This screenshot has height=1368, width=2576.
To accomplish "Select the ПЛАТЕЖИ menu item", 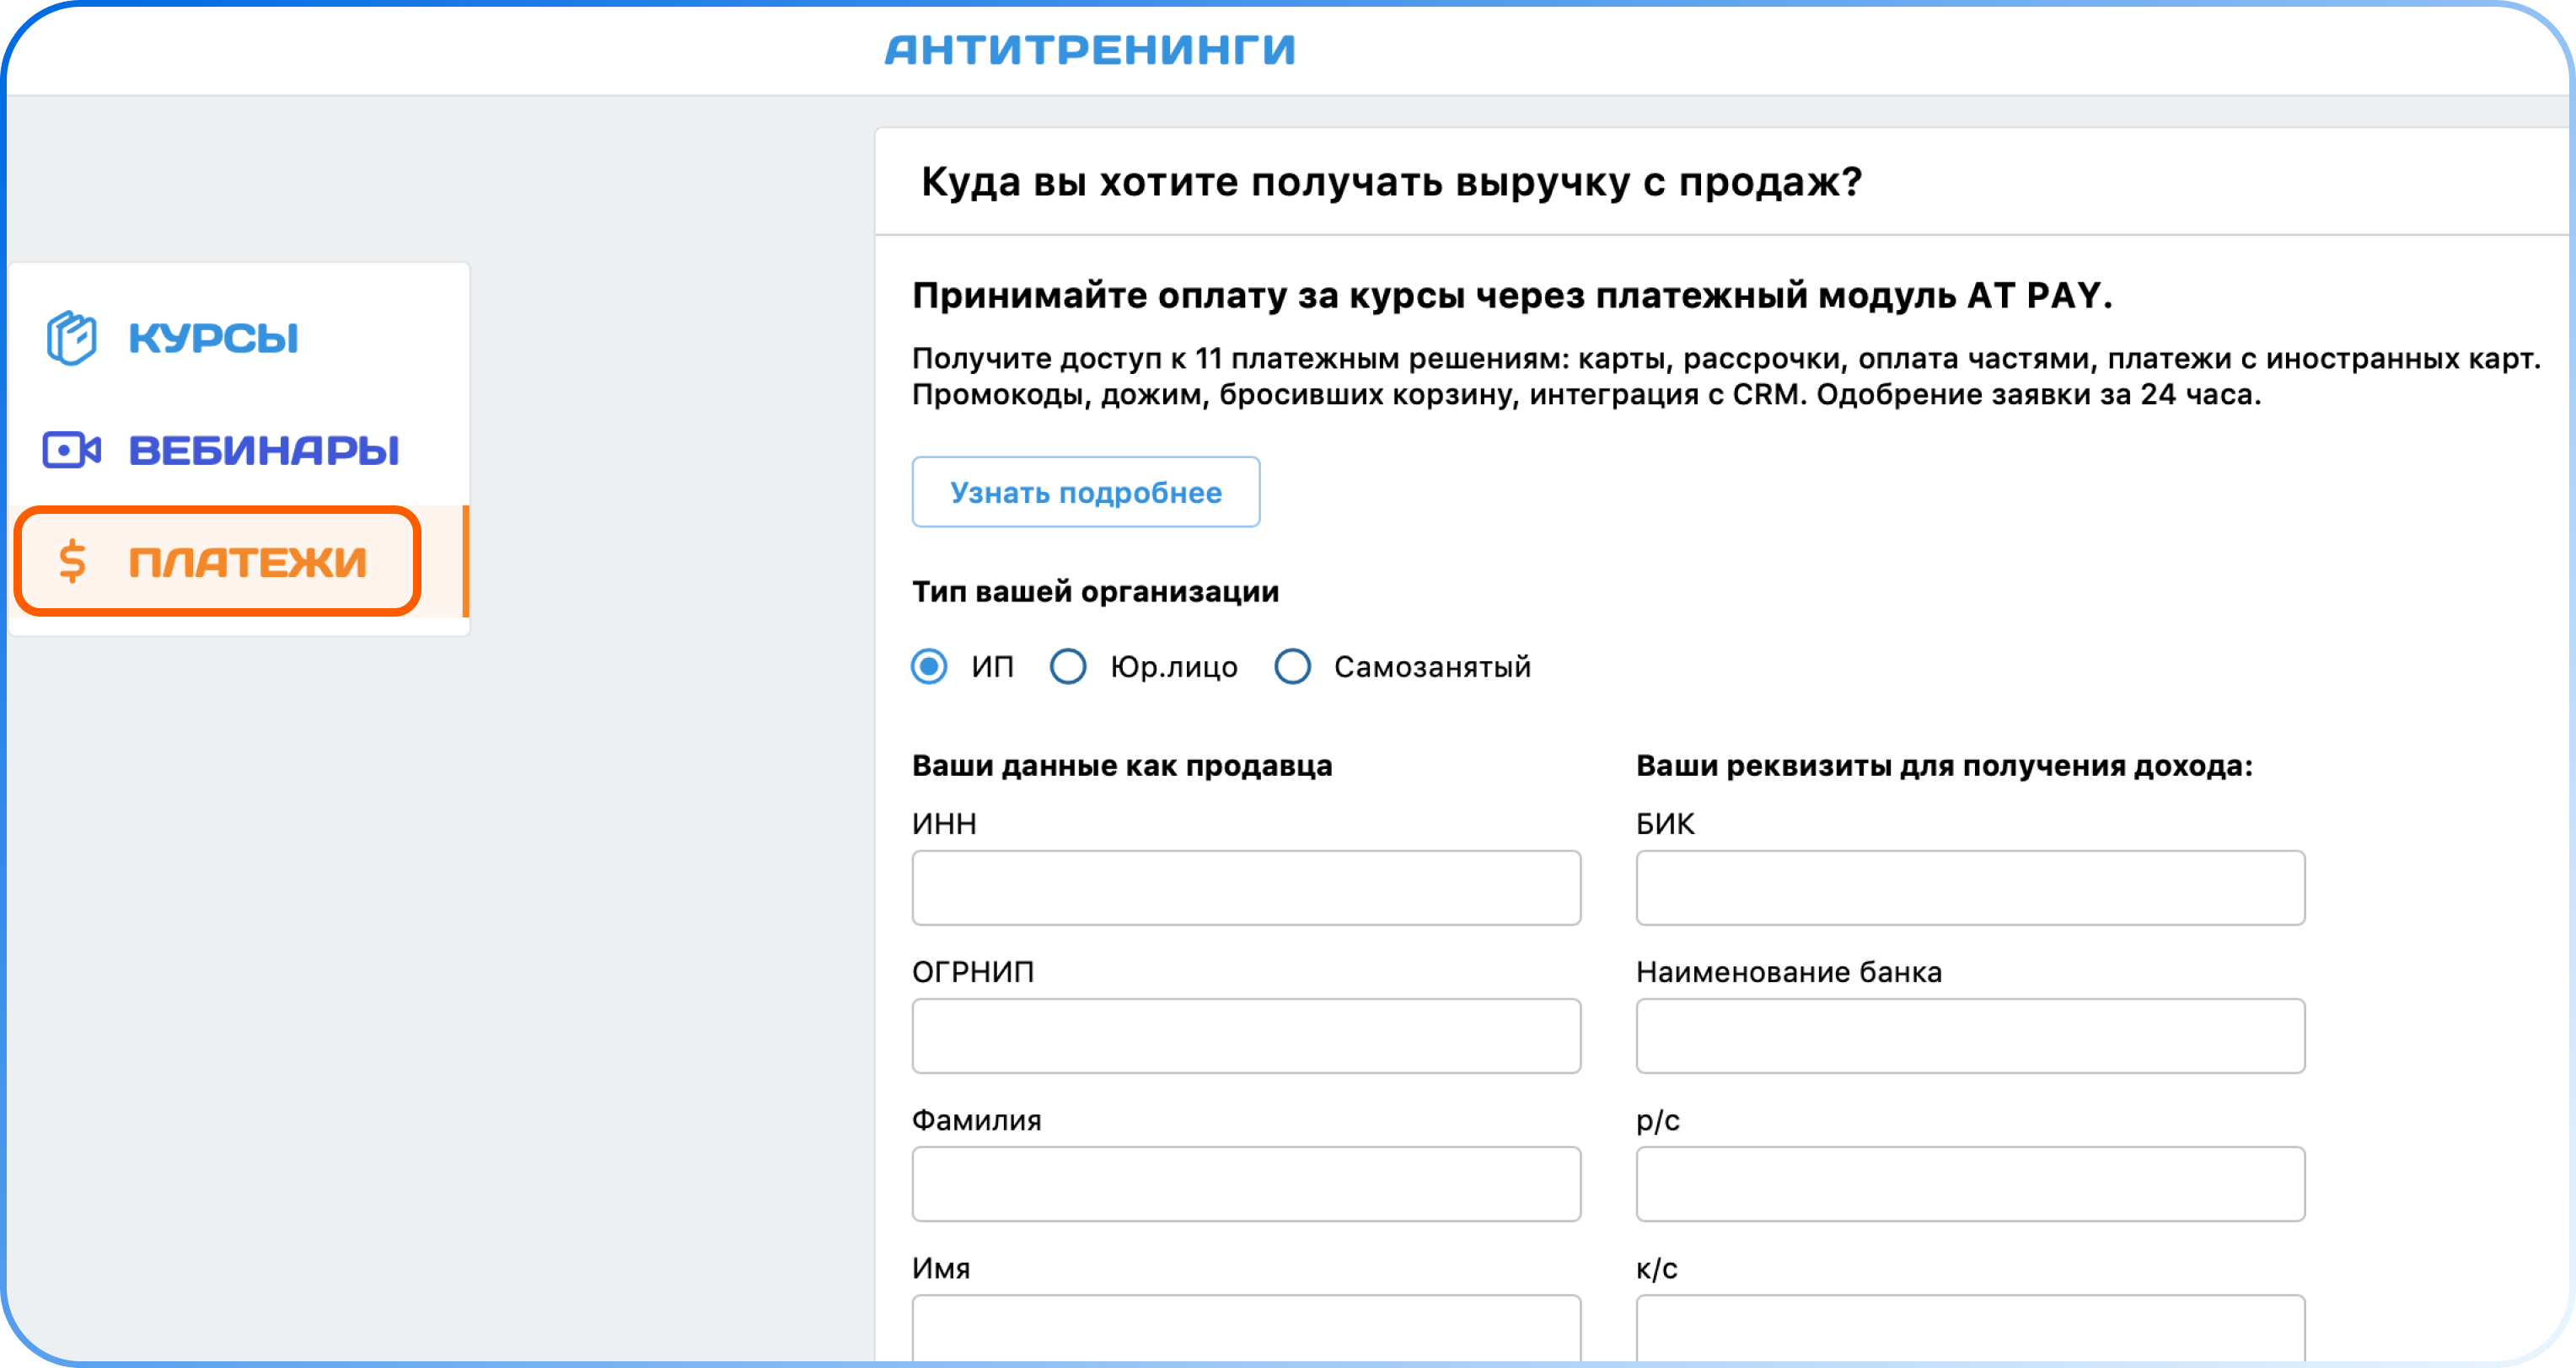I will pos(247,562).
